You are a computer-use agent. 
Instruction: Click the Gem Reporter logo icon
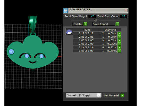[66, 11]
